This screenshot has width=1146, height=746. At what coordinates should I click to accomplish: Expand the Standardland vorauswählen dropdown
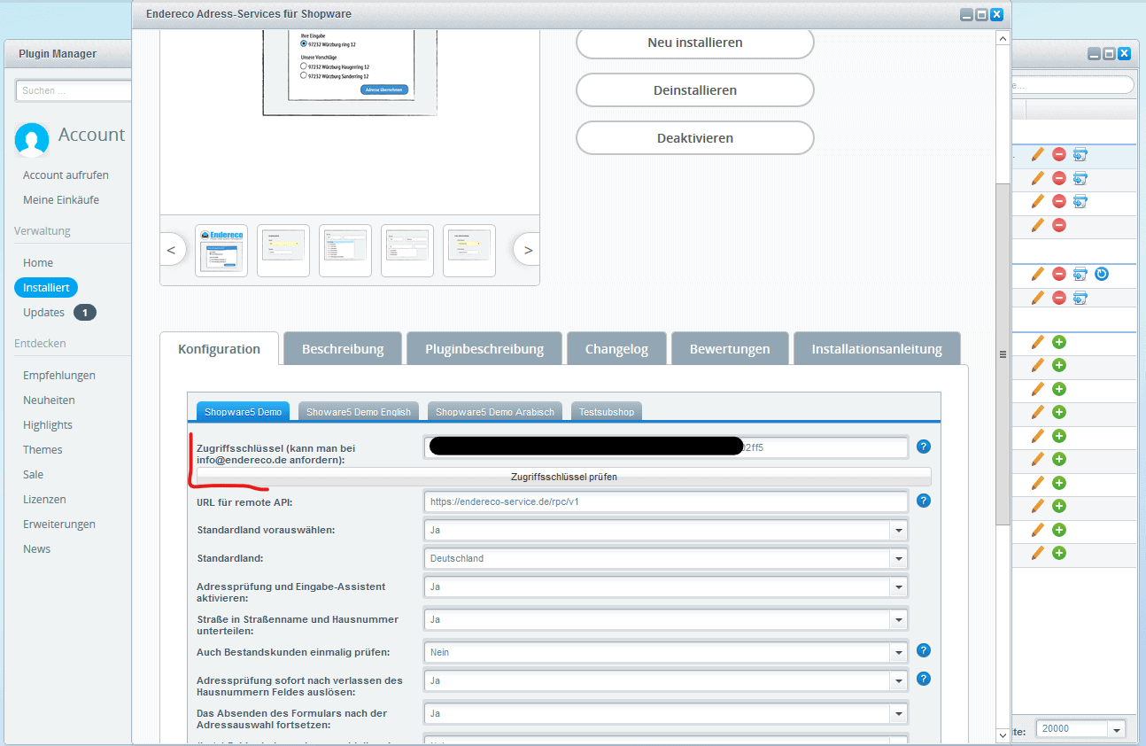pos(899,530)
